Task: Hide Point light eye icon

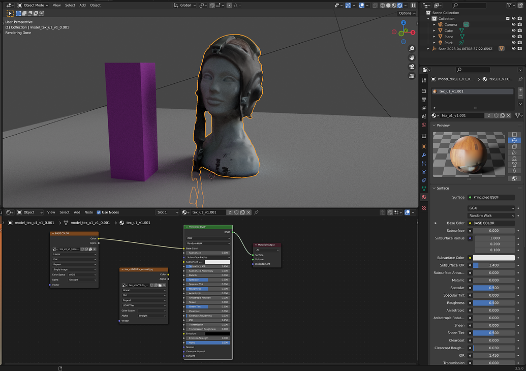Action: (x=513, y=43)
